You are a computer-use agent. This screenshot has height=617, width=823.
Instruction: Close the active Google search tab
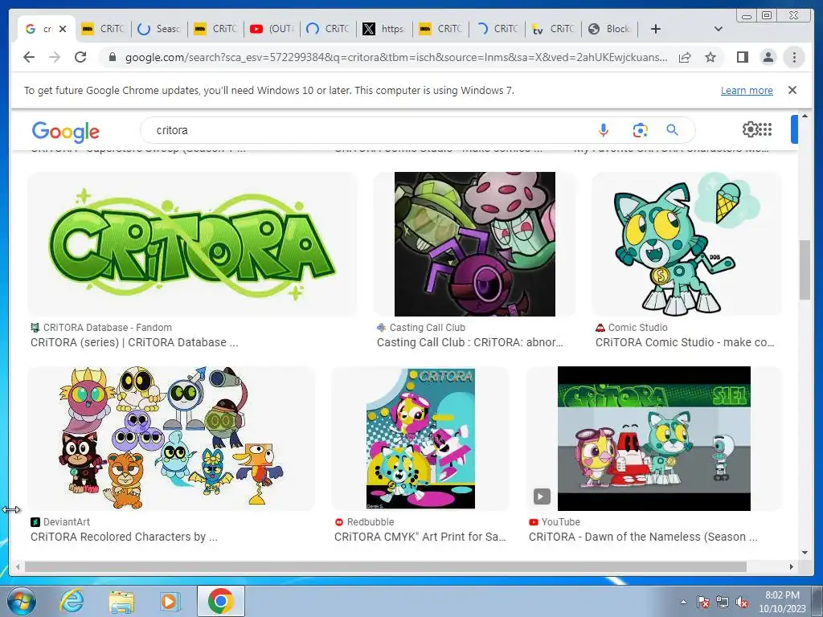click(63, 29)
